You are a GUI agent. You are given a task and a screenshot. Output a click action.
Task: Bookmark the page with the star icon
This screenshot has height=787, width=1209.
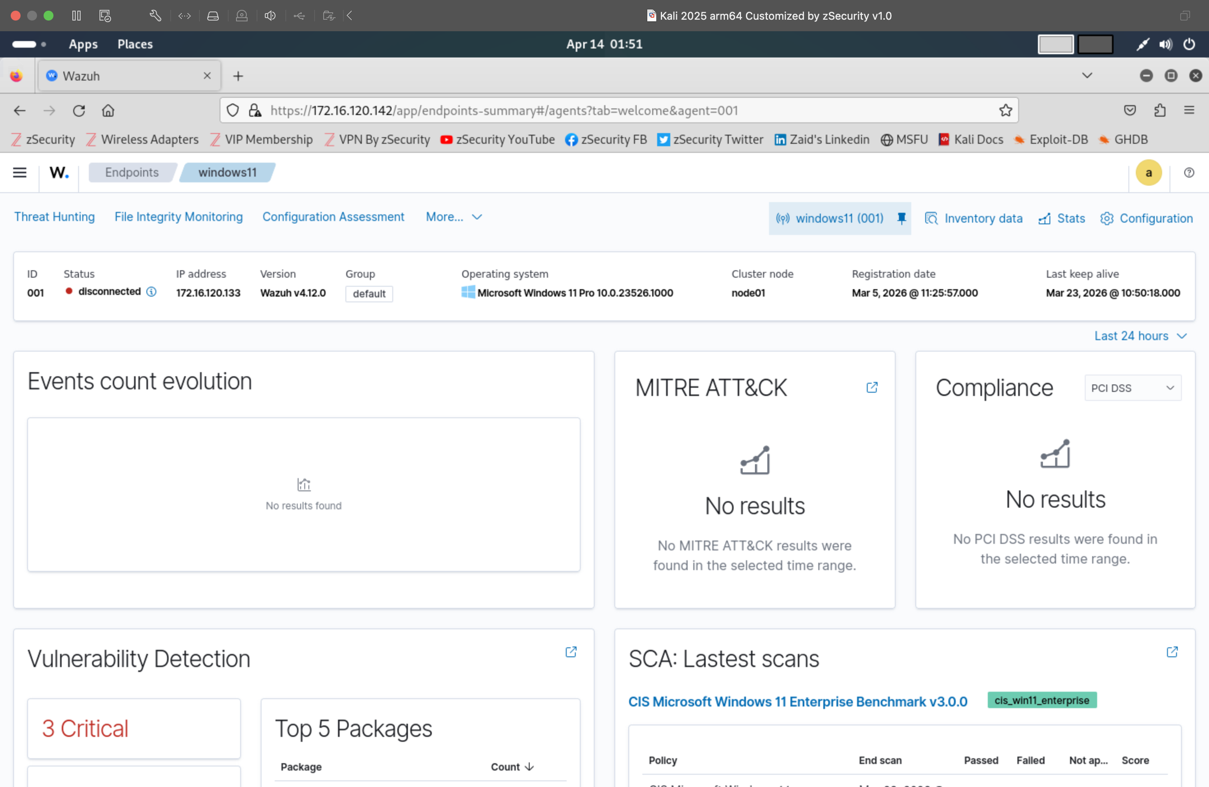[1005, 110]
